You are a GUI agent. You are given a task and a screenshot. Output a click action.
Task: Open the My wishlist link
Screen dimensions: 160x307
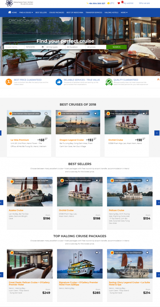click(128, 3)
